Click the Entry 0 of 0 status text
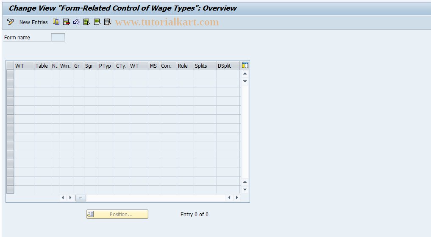This screenshot has height=237, width=431. 195,215
